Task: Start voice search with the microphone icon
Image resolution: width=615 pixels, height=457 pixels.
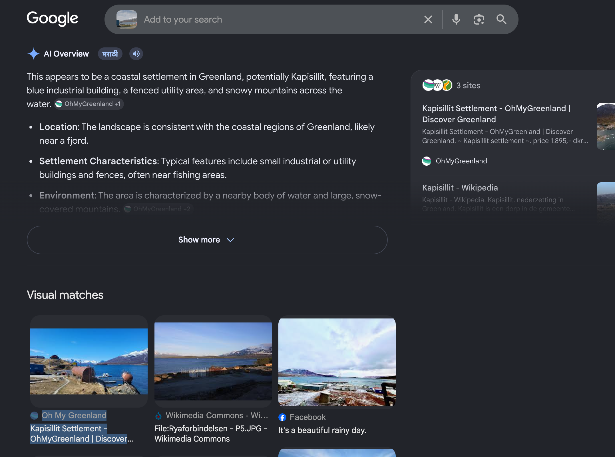Action: [456, 19]
